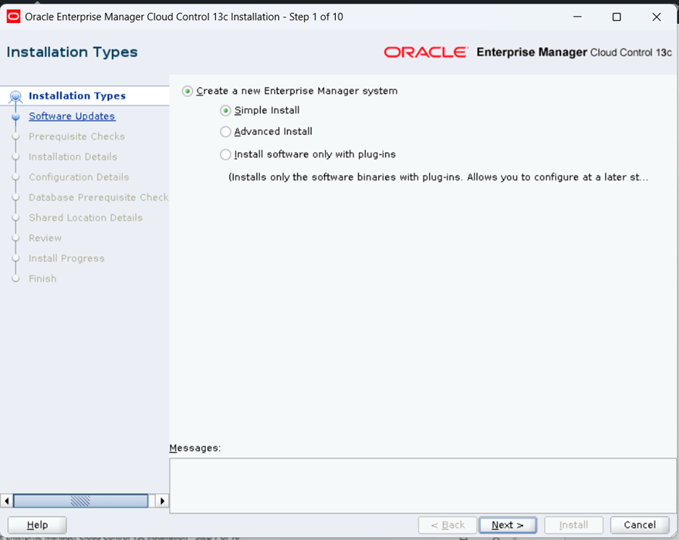
Task: Choose the Simple Install option
Action: 226,110
